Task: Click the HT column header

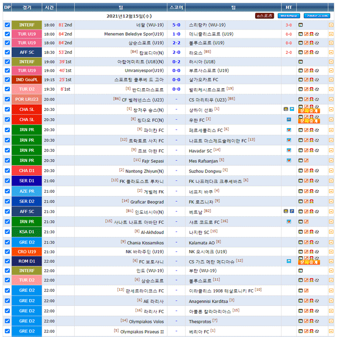Action: [289, 7]
